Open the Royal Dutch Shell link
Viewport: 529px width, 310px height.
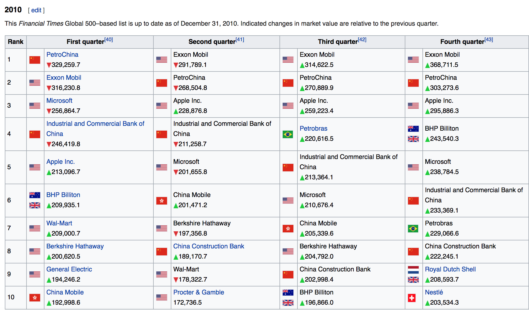450,269
